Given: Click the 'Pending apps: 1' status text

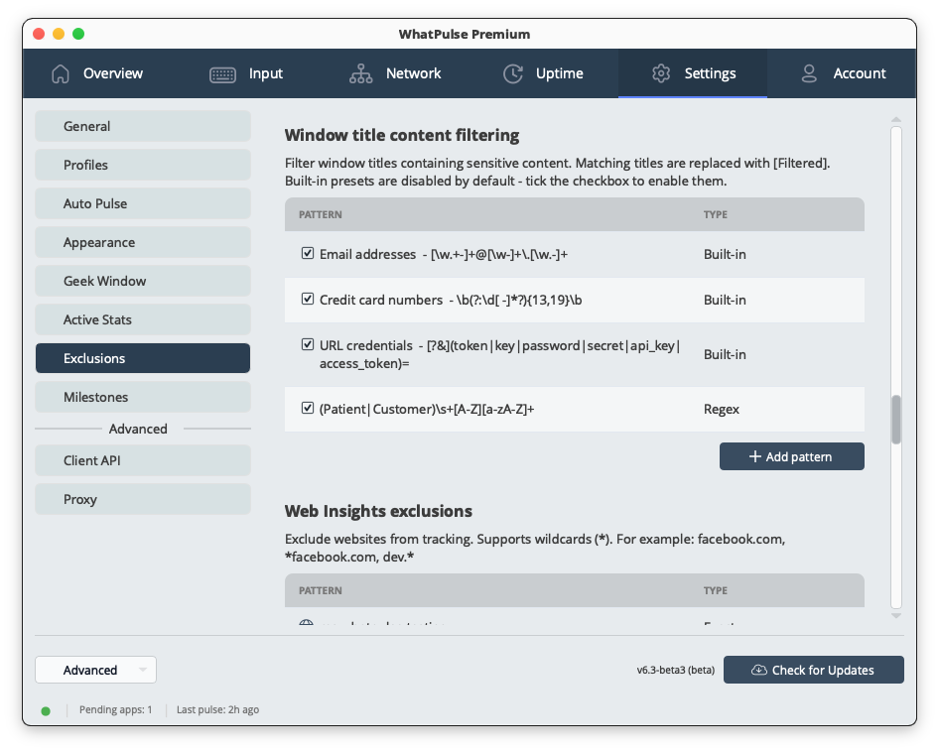Looking at the screenshot, I should [115, 709].
